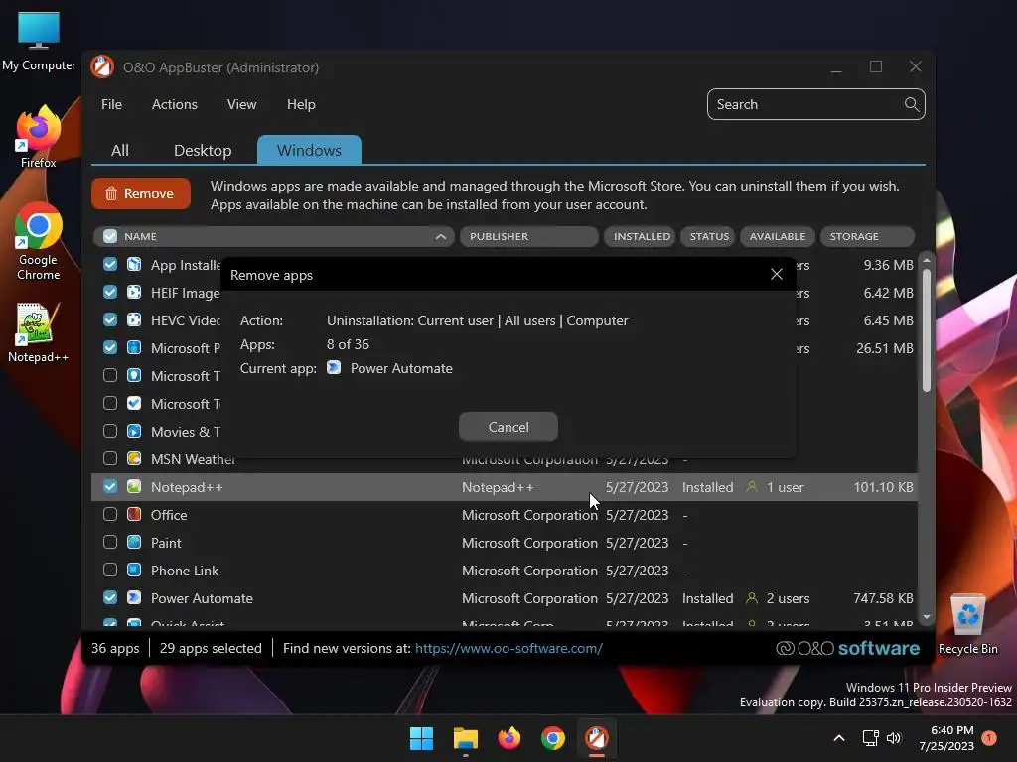Click O&O AppBuster taskbar icon

click(x=597, y=738)
